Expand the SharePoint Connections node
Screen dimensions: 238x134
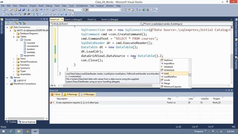pos(7,84)
